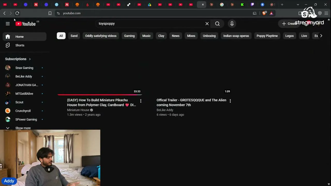Screen dimensions: 331x186
Task: Visit BeLike Addy channel under the trailer
Action: click(165, 110)
